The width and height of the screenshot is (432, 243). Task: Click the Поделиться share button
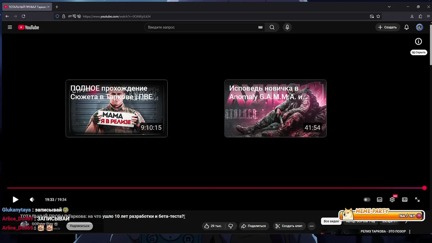253,226
